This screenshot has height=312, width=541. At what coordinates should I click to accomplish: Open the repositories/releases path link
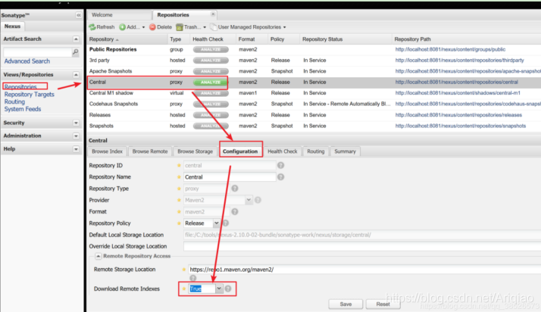(458, 115)
